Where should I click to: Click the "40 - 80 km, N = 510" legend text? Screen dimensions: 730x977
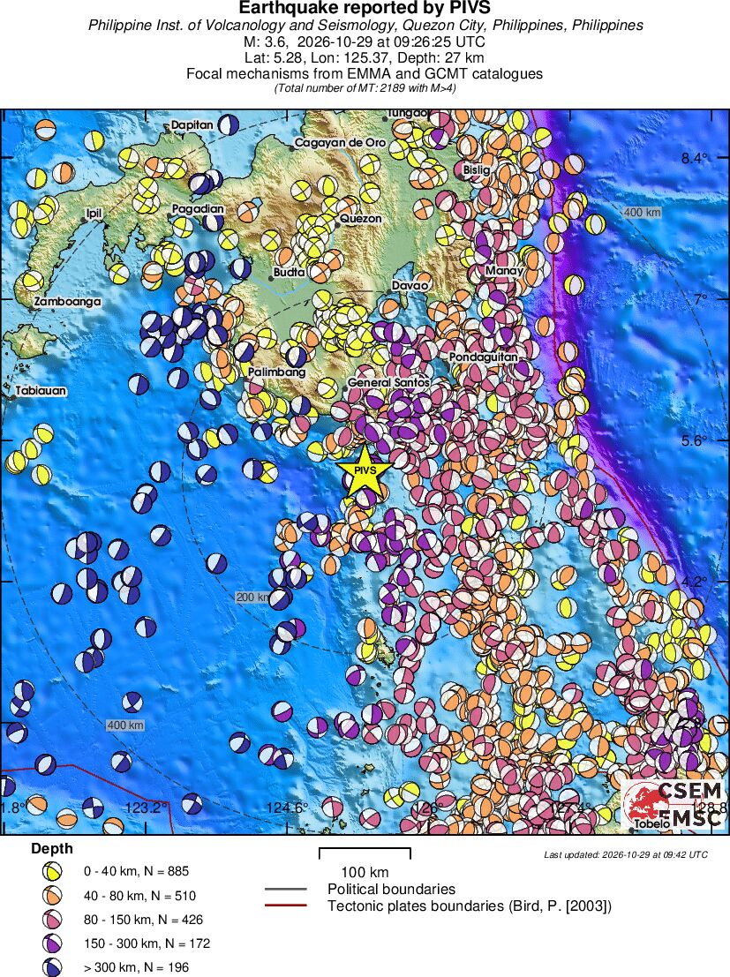tap(140, 896)
